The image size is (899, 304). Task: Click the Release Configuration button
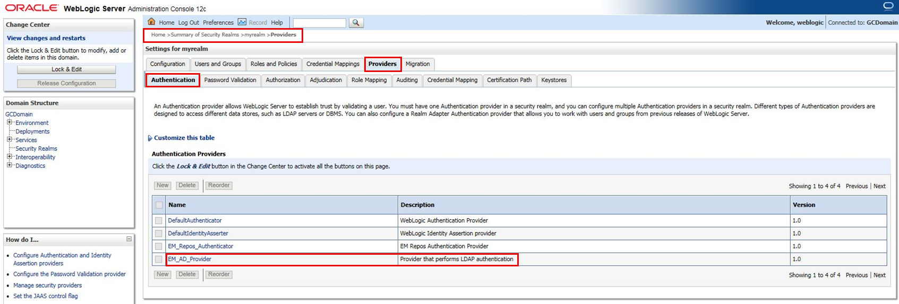tap(66, 83)
